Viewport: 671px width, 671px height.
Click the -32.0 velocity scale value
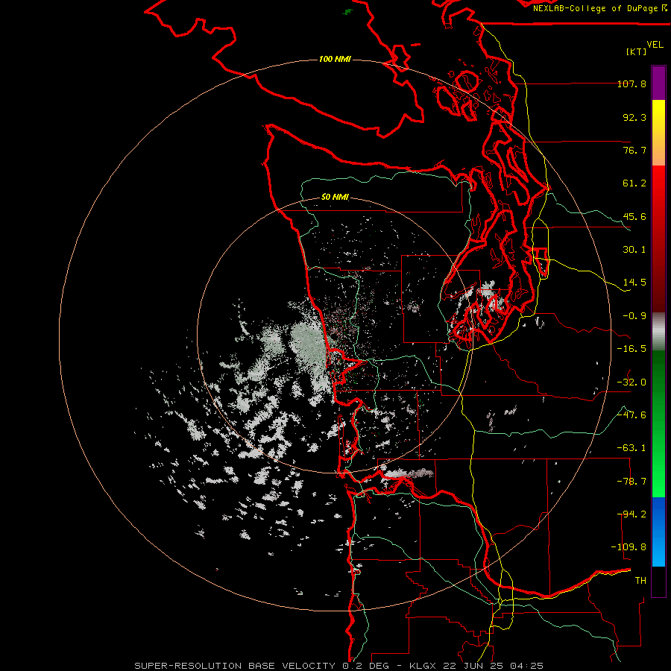631,382
